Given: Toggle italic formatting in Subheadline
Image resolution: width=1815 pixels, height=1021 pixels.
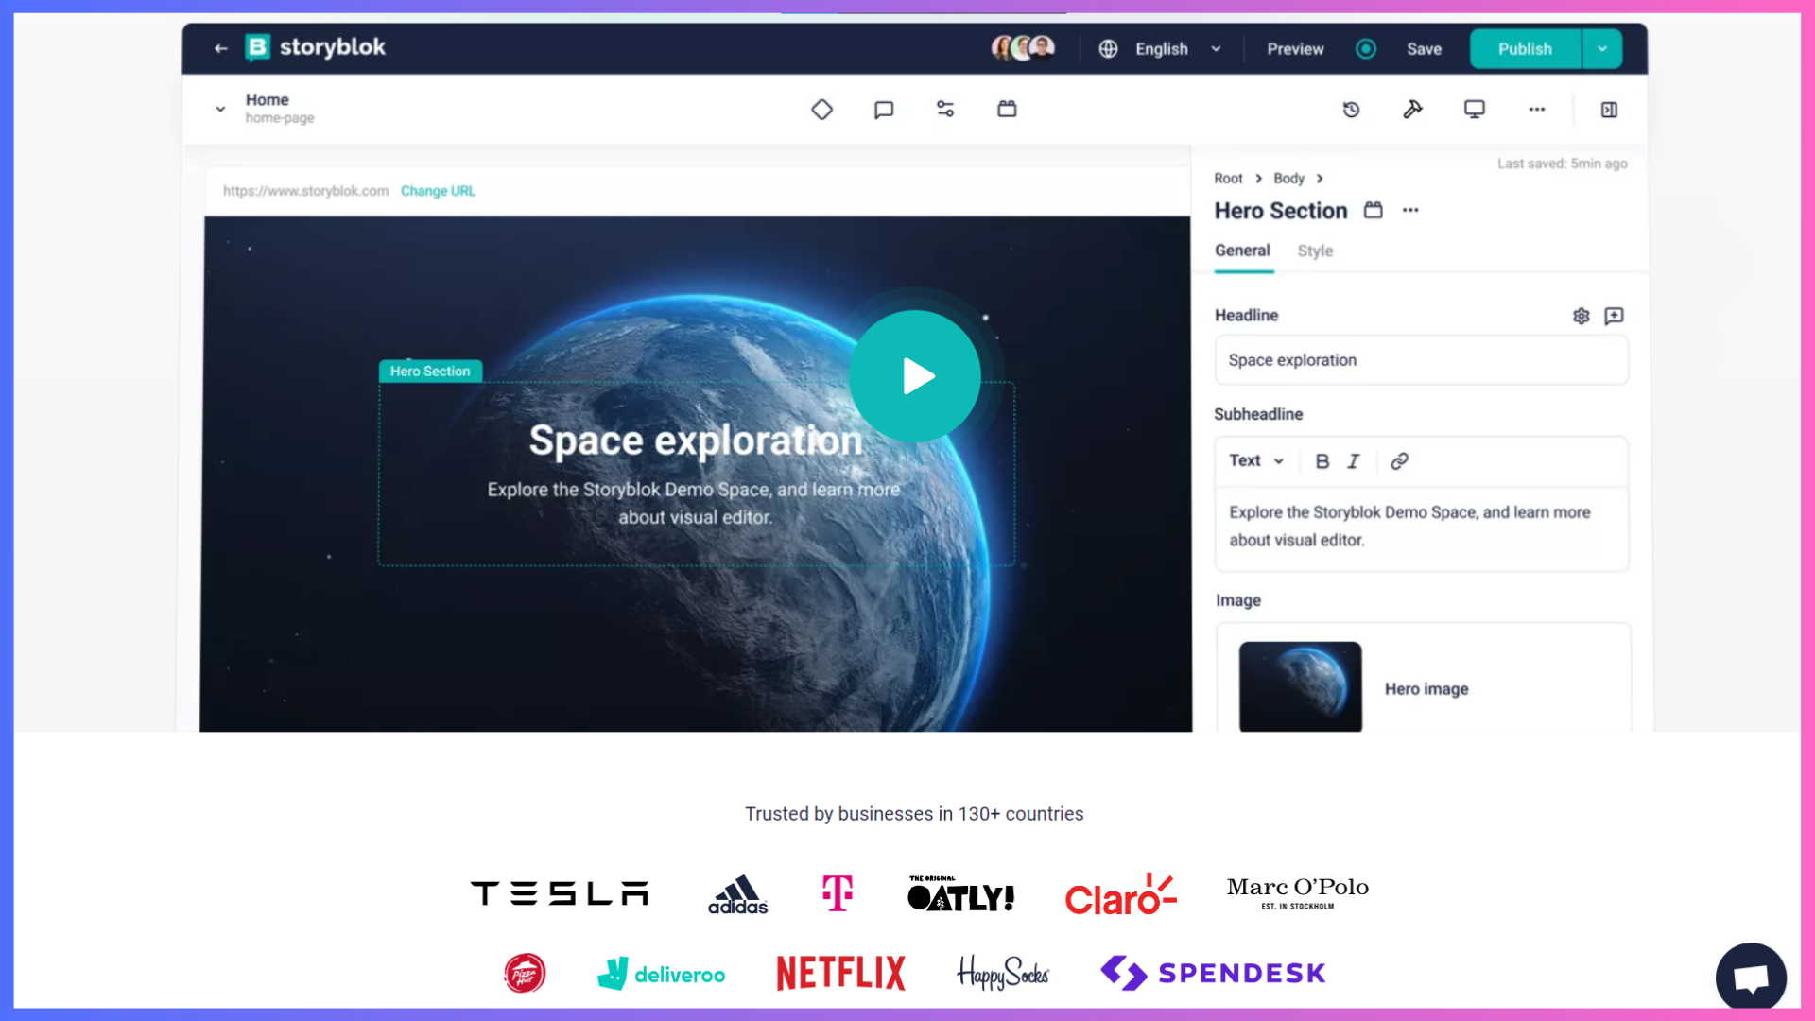Looking at the screenshot, I should 1353,461.
